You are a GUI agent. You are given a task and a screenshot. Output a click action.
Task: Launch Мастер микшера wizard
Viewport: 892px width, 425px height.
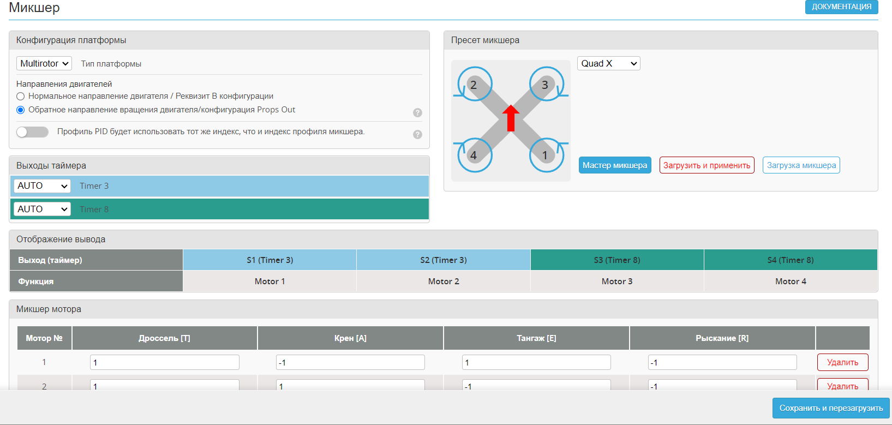click(x=615, y=165)
